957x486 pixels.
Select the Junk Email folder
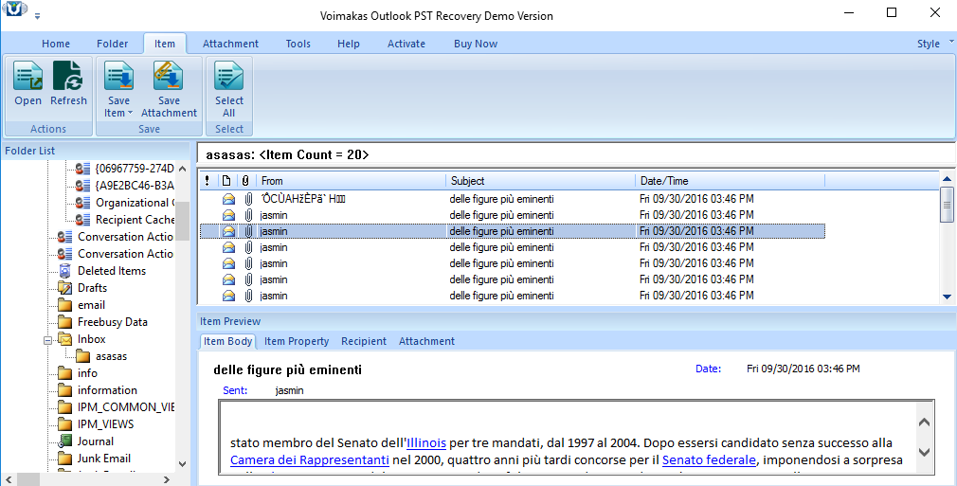click(x=104, y=459)
